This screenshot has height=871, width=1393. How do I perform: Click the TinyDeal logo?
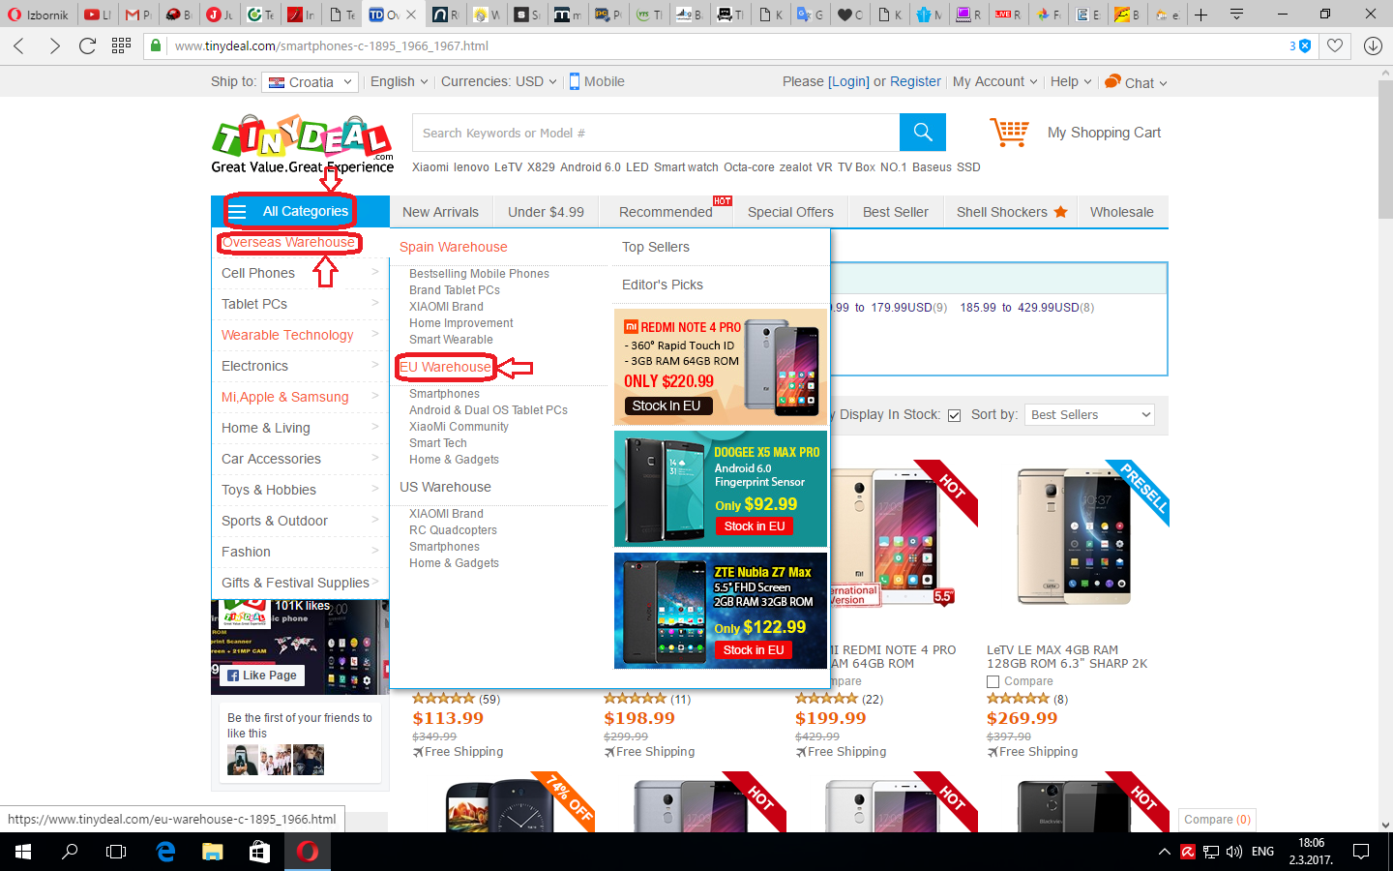point(303,145)
